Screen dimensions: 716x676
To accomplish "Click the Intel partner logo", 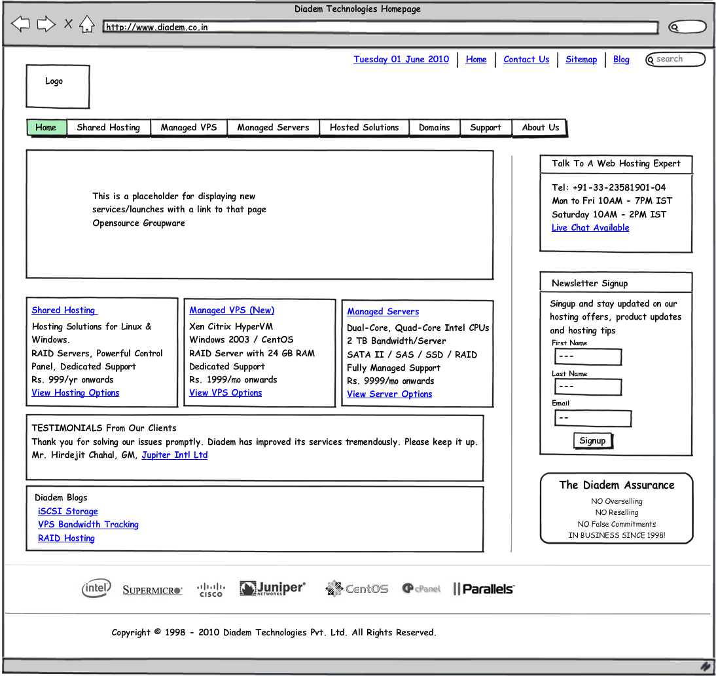I will click(x=96, y=589).
